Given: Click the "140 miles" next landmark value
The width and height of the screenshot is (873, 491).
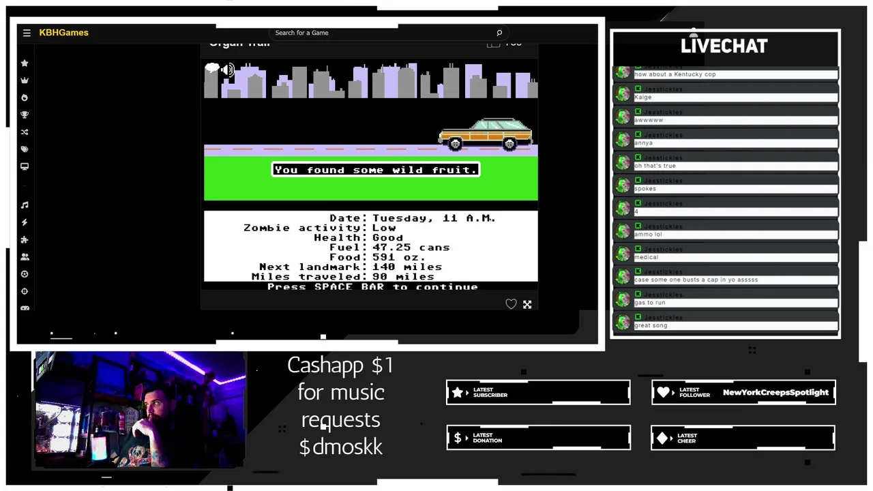Looking at the screenshot, I should pos(407,267).
